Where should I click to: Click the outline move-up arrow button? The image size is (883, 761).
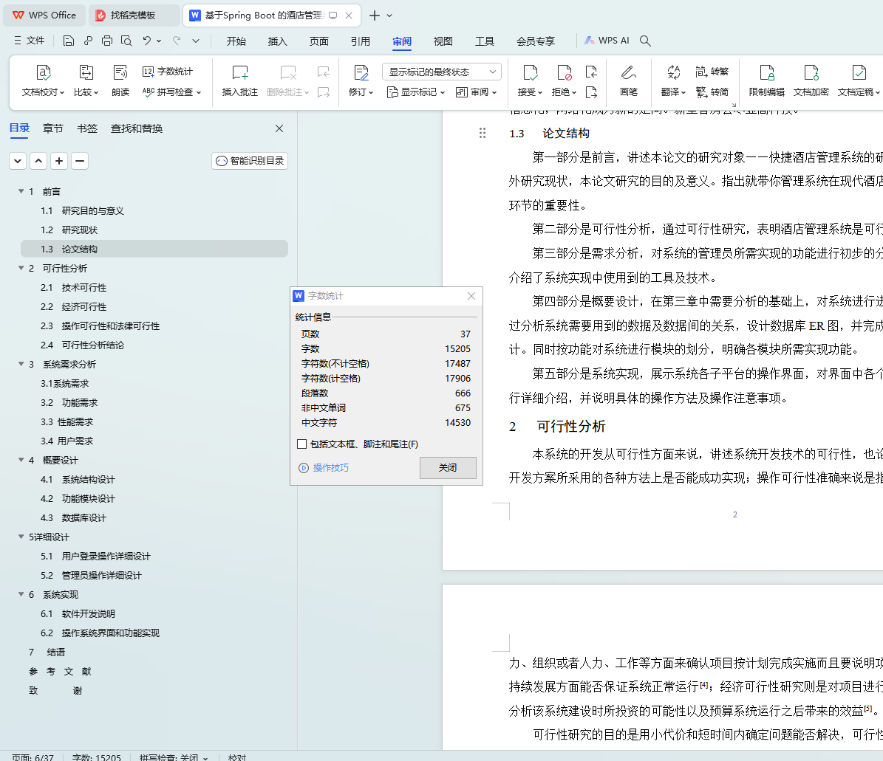click(38, 161)
